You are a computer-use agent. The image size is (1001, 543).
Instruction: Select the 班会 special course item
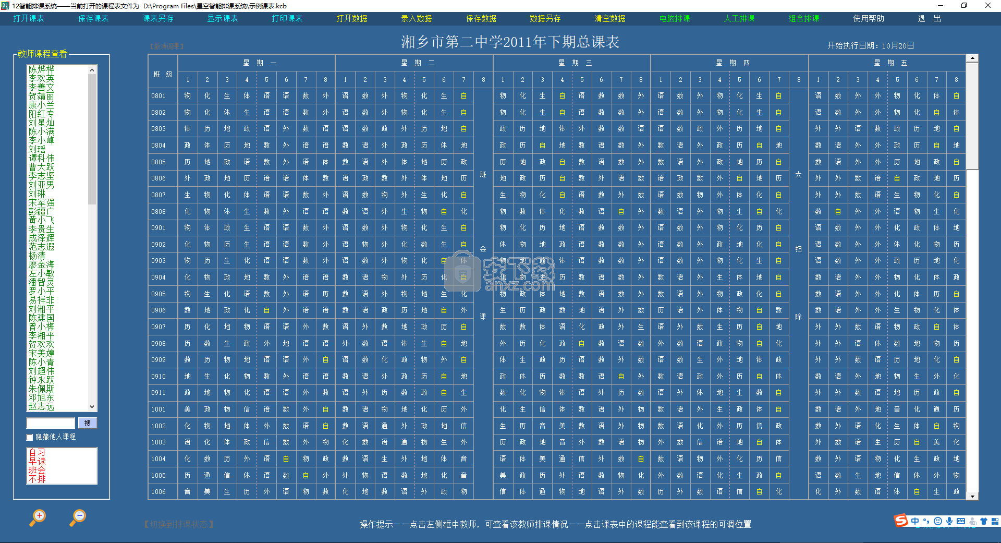tap(37, 470)
